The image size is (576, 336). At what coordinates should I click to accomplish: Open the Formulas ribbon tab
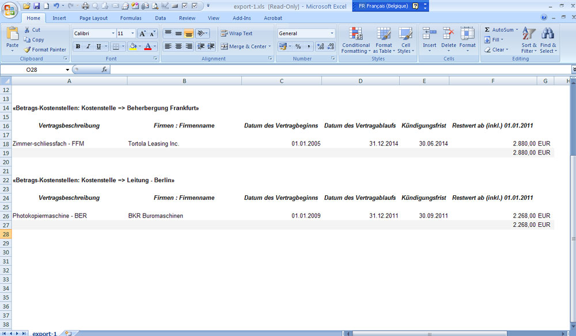coord(131,18)
